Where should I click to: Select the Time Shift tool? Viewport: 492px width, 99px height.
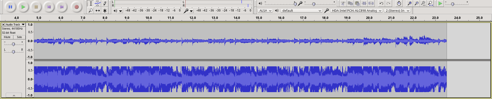tap(98, 10)
